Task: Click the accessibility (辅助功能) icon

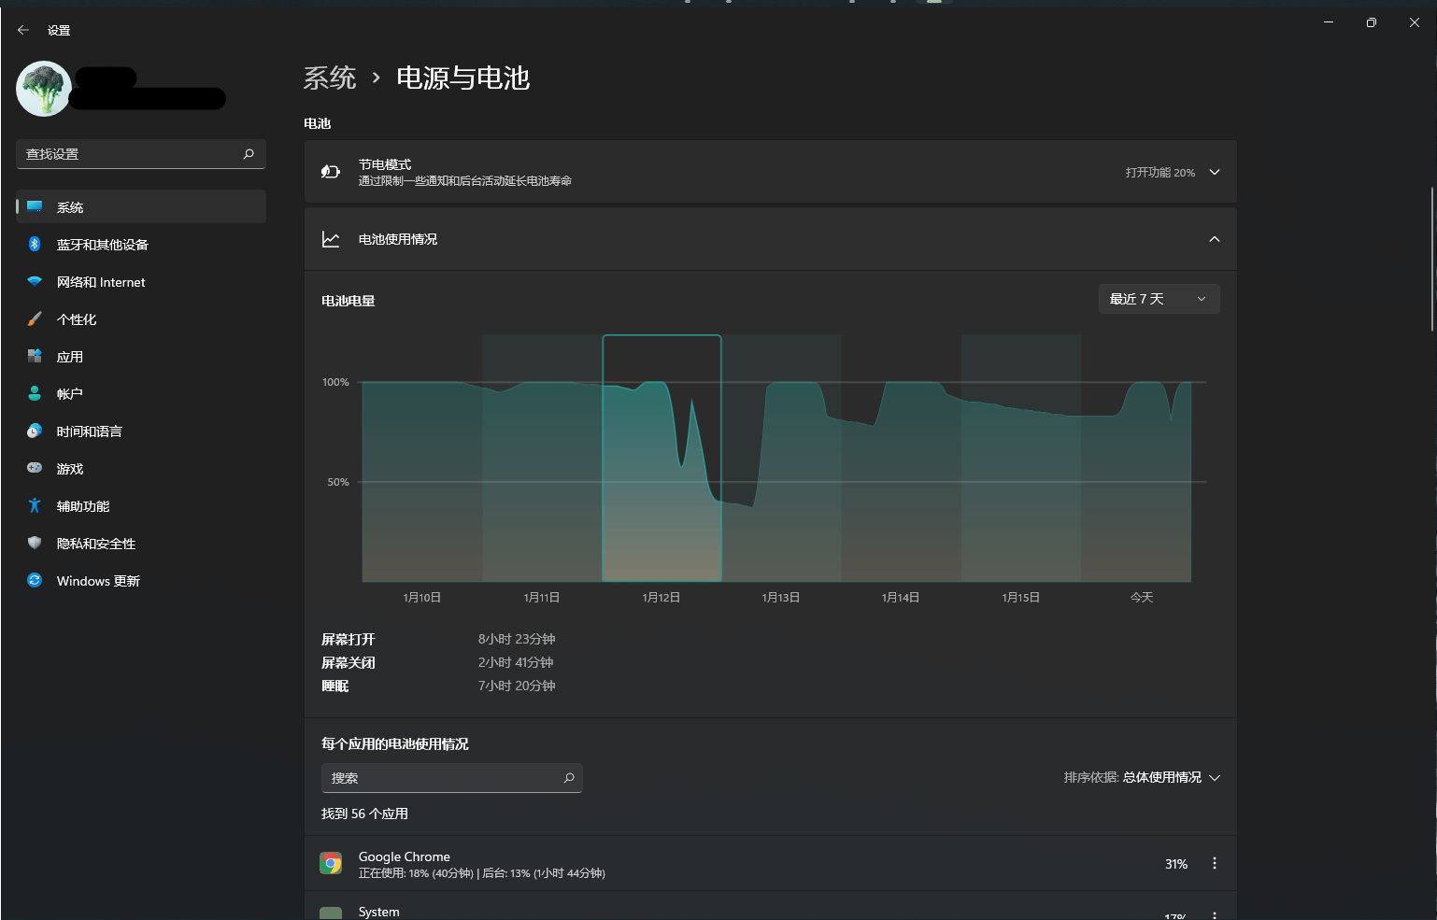Action: (x=35, y=505)
